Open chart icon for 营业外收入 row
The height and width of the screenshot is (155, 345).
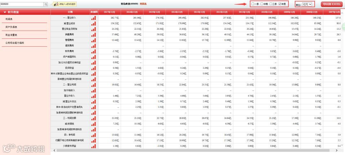pyautogui.click(x=94, y=96)
